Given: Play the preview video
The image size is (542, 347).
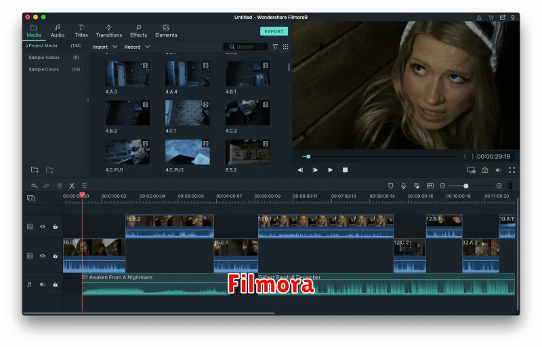Looking at the screenshot, I should coord(330,170).
